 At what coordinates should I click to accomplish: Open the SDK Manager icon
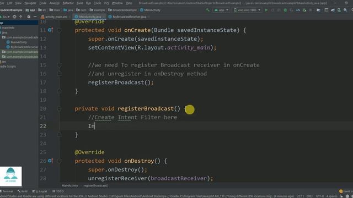pyautogui.click(x=345, y=10)
